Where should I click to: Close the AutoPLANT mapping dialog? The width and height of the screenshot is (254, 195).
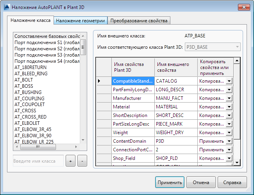(244, 7)
